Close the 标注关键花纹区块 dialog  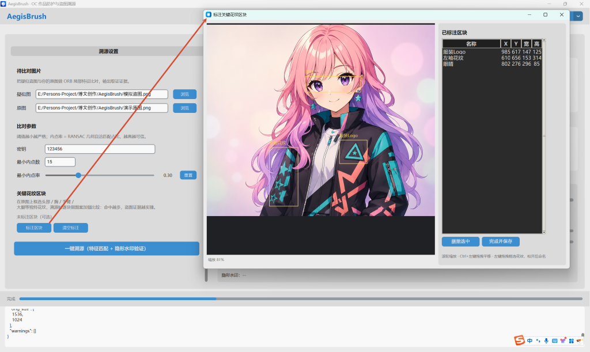[x=561, y=14]
